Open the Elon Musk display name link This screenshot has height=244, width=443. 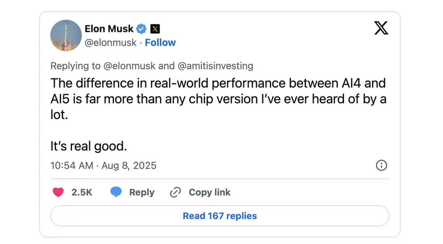pyautogui.click(x=109, y=29)
